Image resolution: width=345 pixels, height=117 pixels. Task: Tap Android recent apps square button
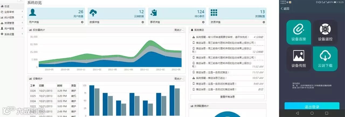pyautogui.click(x=327, y=113)
